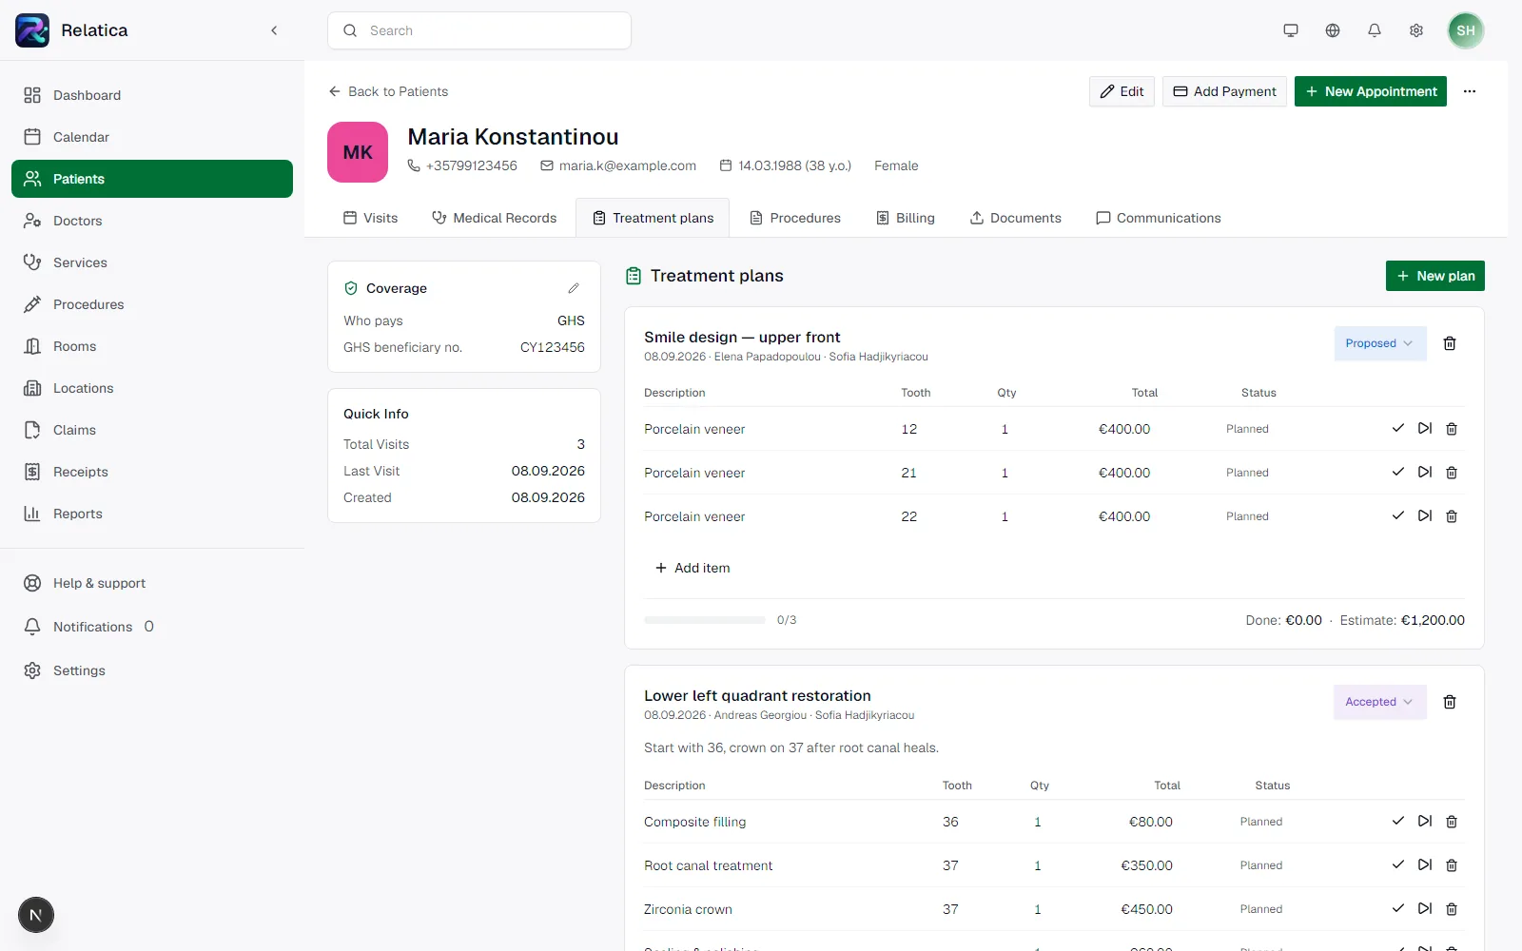This screenshot has height=951, width=1522.
Task: Open Claims in the sidebar
Action: 152,430
